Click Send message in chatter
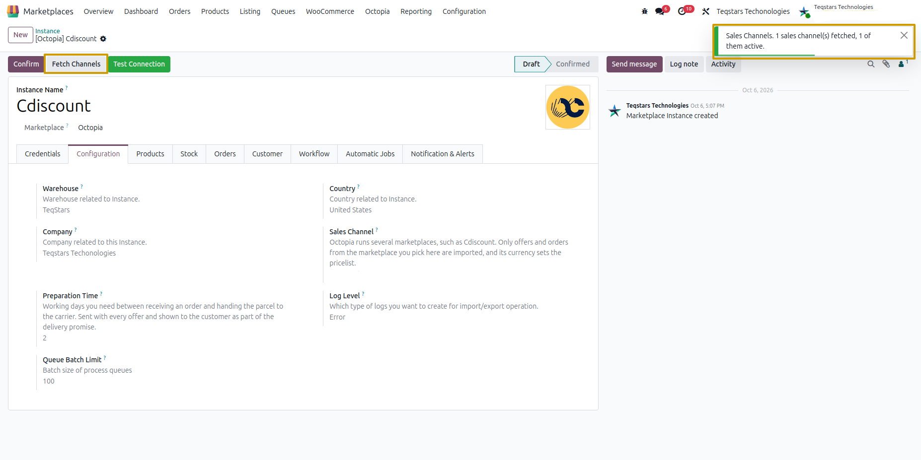This screenshot has height=460, width=921. [634, 64]
